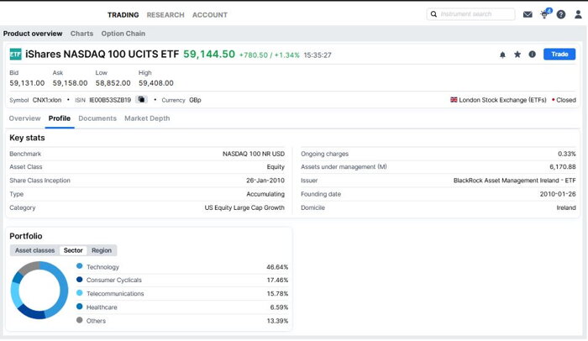Click benchmark value NASDAQ 100 NR USD
The width and height of the screenshot is (588, 341).
254,154
